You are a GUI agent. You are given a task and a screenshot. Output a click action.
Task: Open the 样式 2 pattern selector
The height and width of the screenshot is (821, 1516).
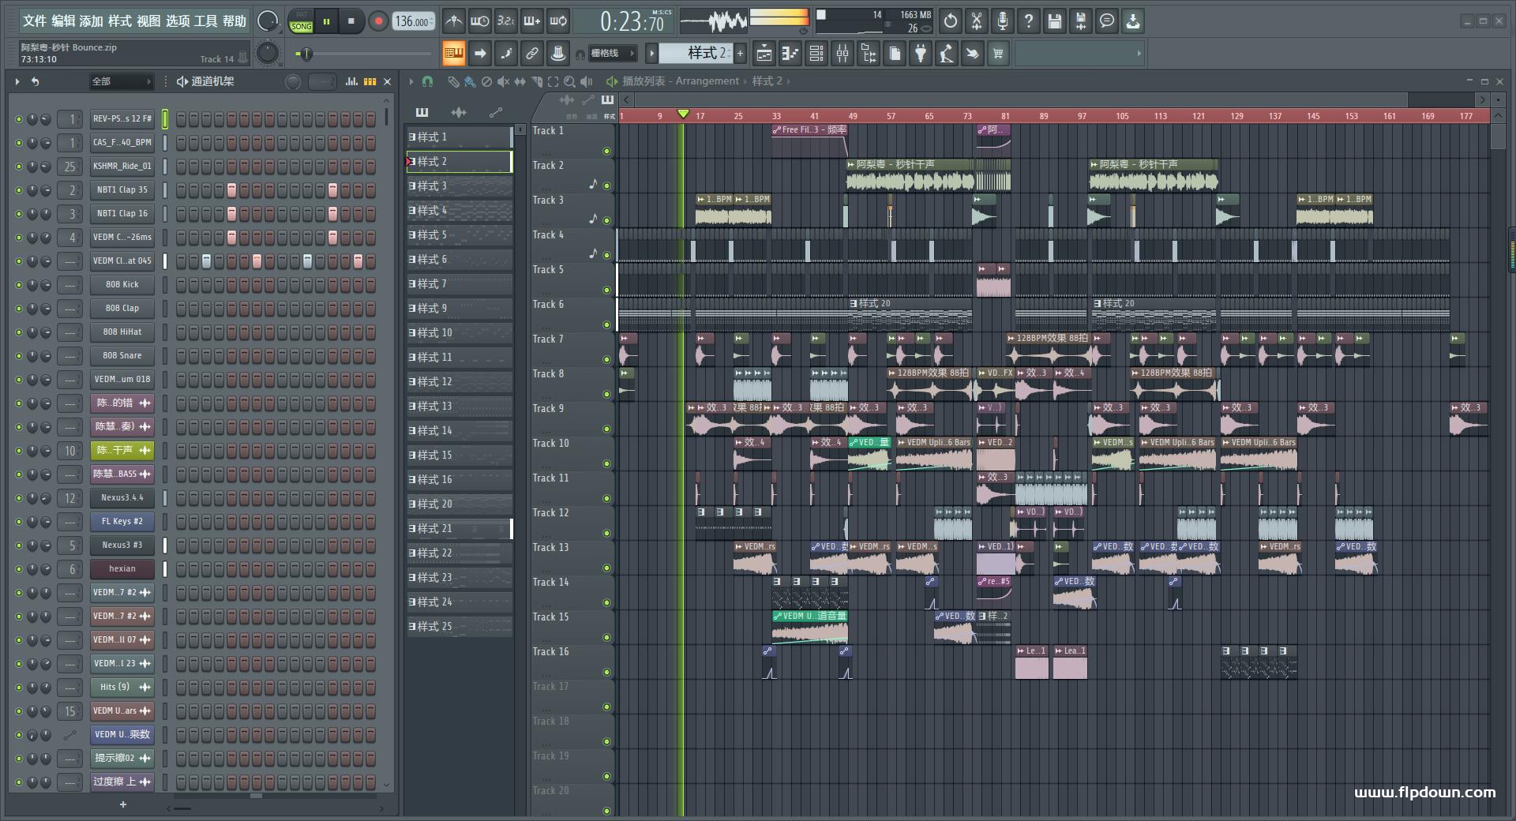click(x=696, y=53)
